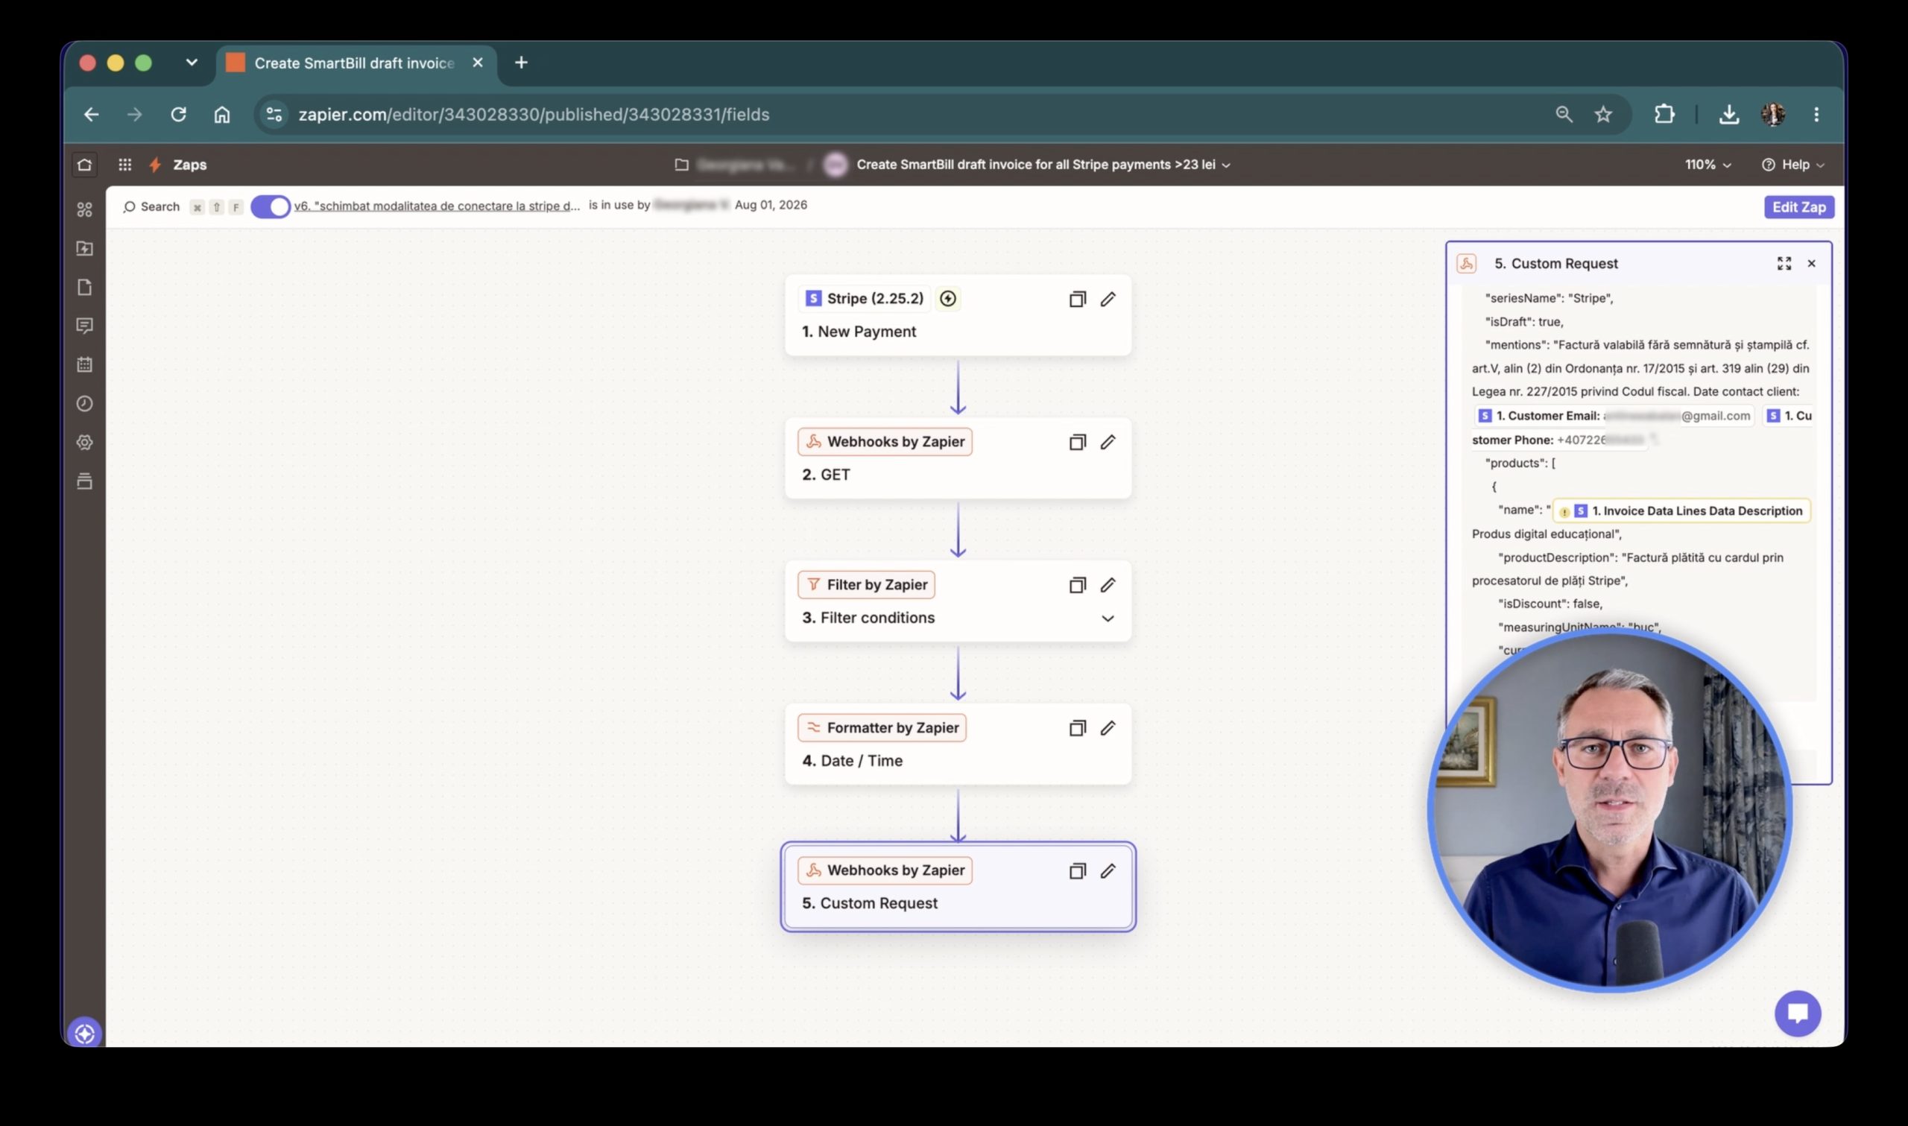Viewport: 1908px width, 1126px height.
Task: Toggle the Zap on/off switch
Action: 271,206
